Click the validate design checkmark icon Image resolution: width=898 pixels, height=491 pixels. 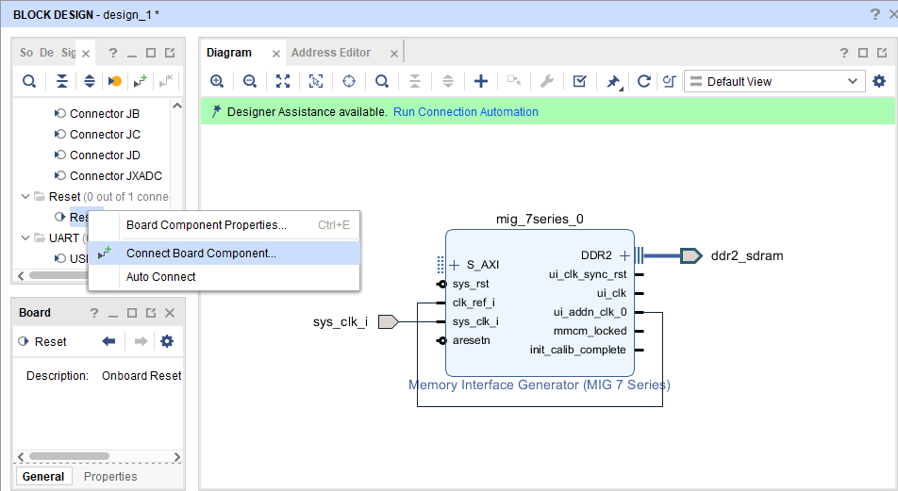(x=579, y=81)
